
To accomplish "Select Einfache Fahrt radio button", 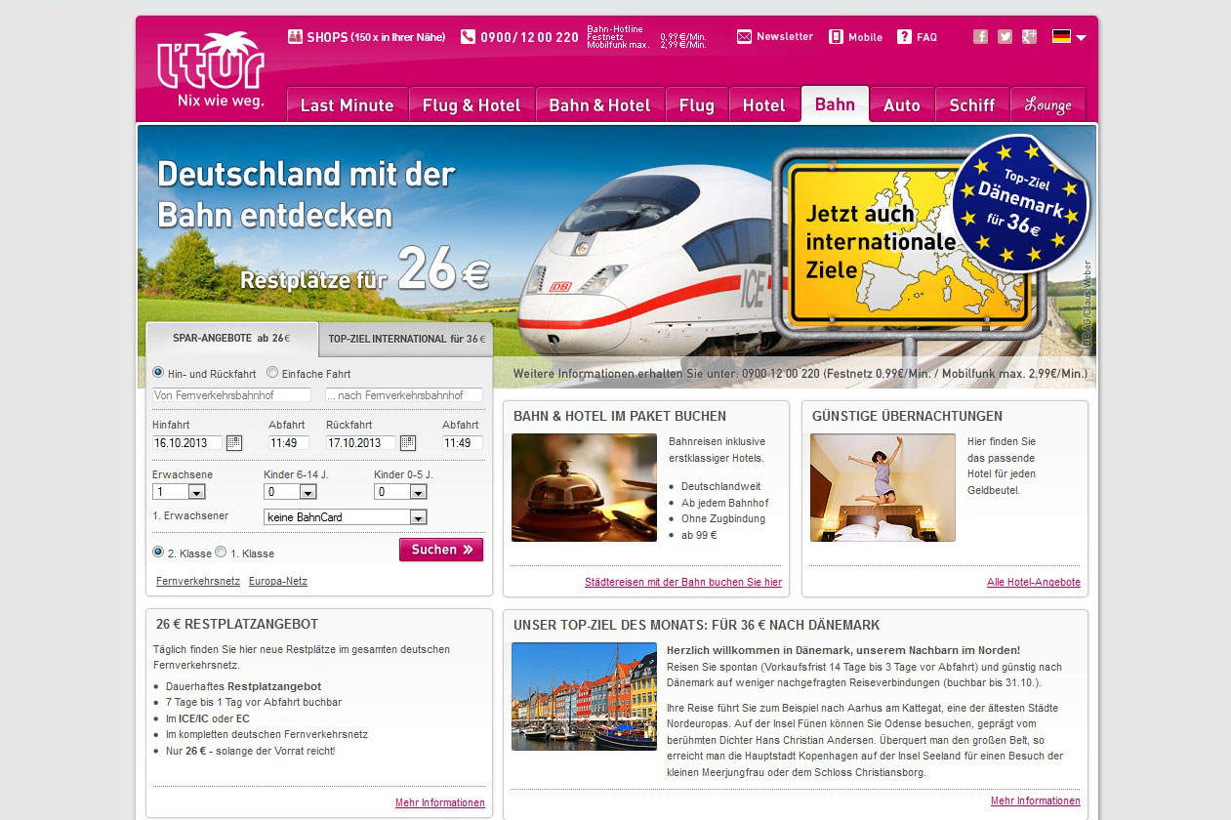I will (272, 373).
